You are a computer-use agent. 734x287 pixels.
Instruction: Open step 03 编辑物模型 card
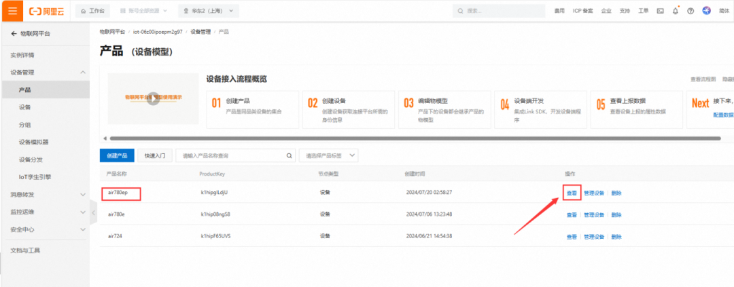(444, 110)
